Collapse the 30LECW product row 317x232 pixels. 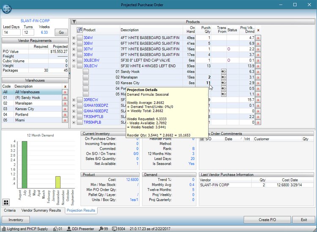click(74, 66)
